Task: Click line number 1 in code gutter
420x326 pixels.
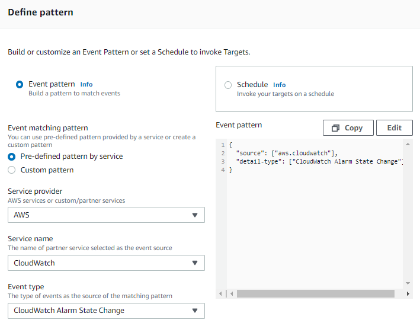Action: coord(223,145)
